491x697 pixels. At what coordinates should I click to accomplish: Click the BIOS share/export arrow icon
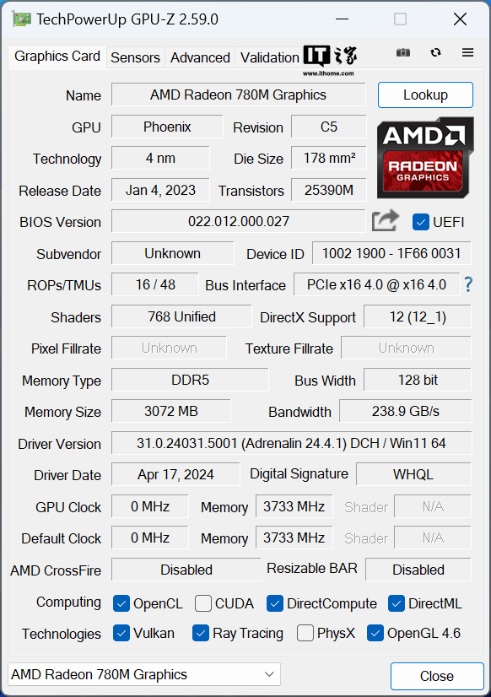[x=386, y=220]
